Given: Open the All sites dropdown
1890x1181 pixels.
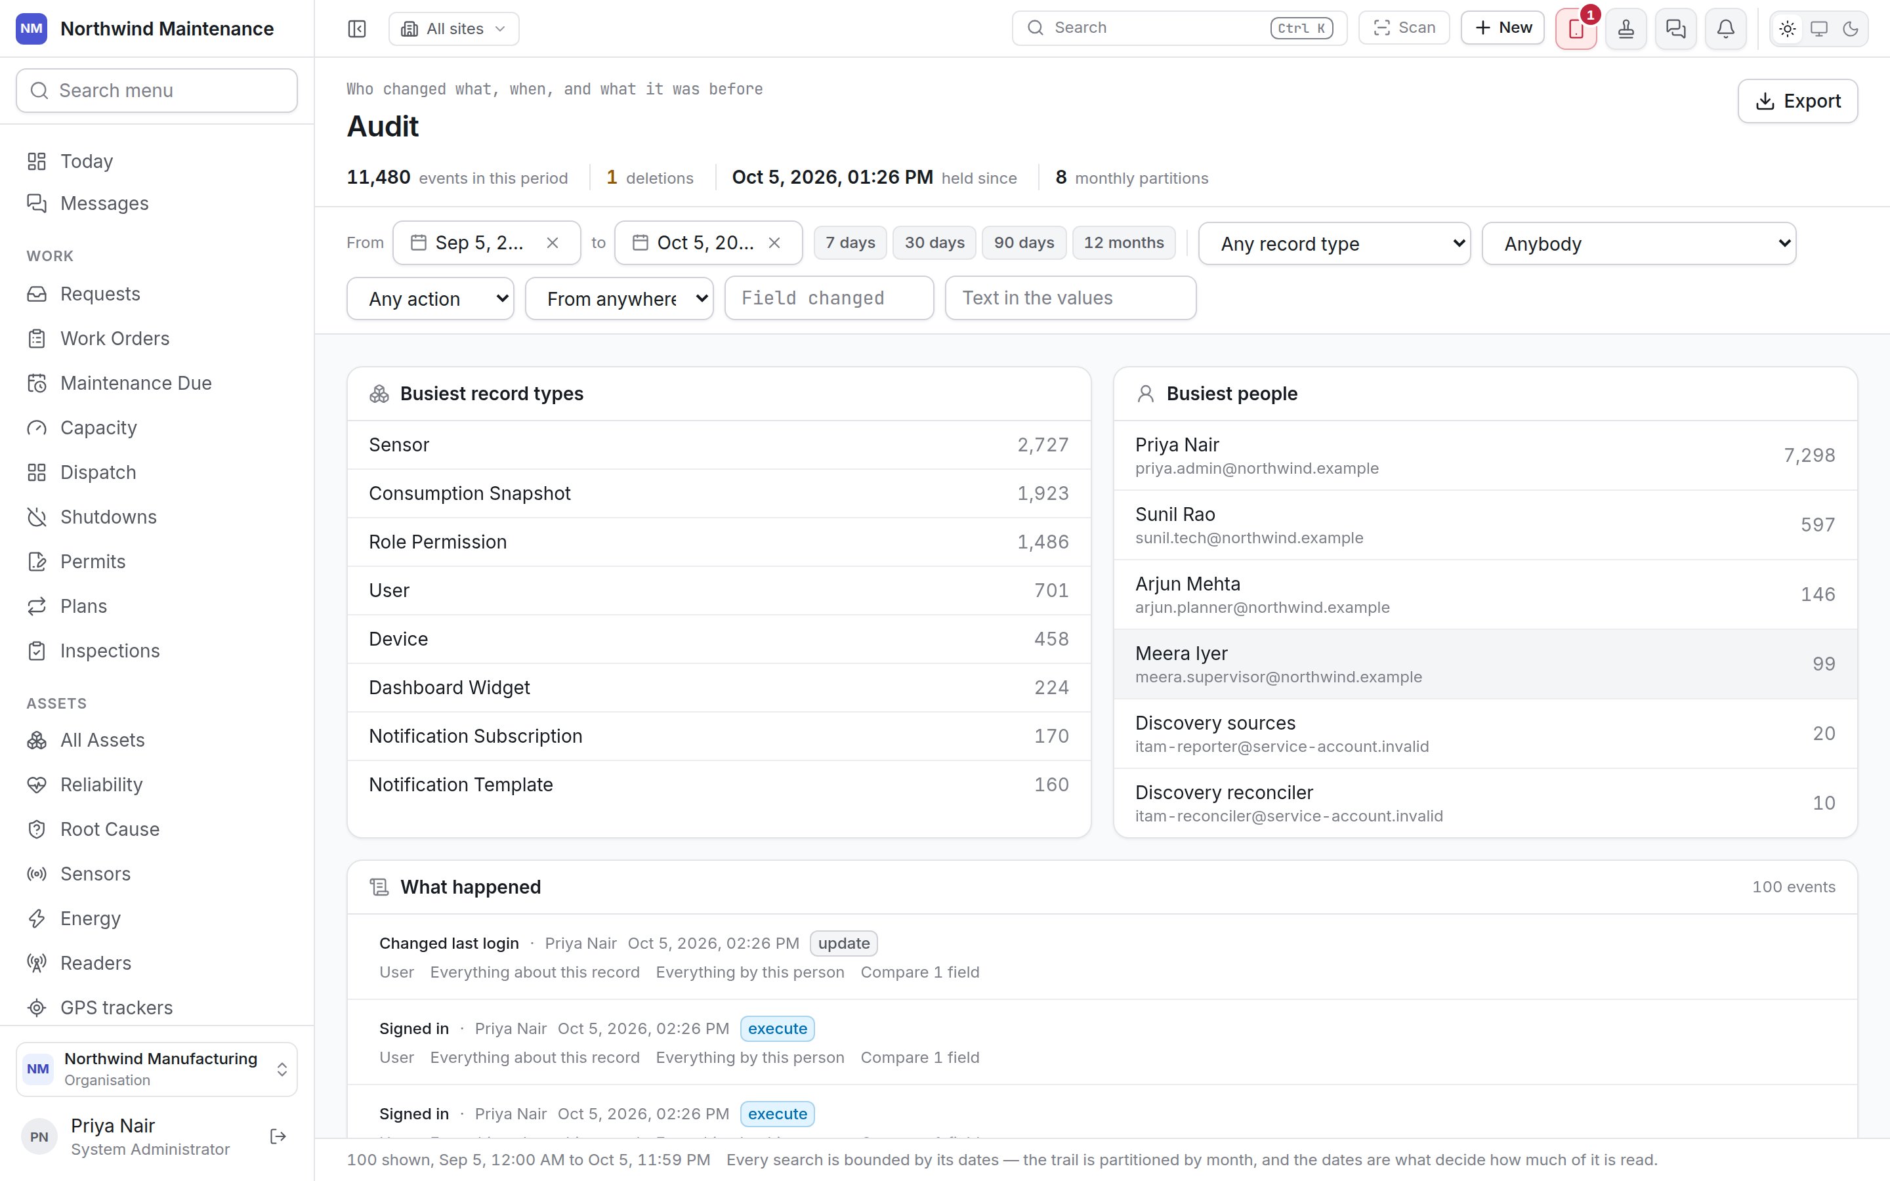Looking at the screenshot, I should tap(453, 29).
